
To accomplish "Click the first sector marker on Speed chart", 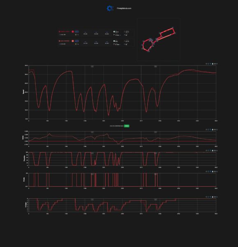I will [92, 66].
